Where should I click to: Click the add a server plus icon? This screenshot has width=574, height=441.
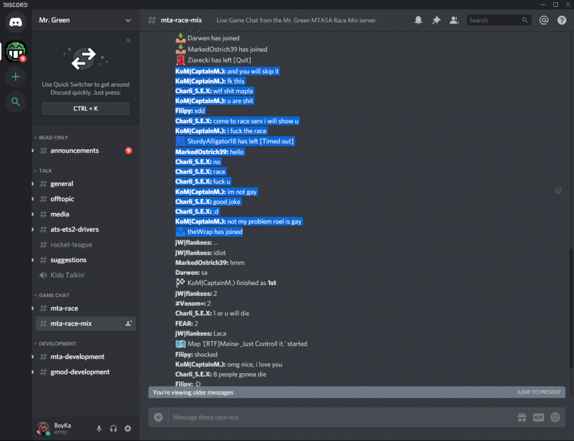15,77
